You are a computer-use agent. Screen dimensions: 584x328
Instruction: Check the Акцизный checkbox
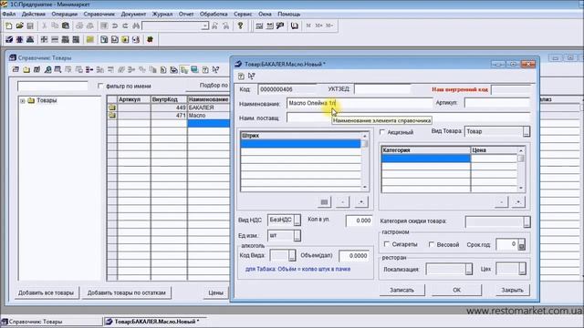pyautogui.click(x=382, y=132)
